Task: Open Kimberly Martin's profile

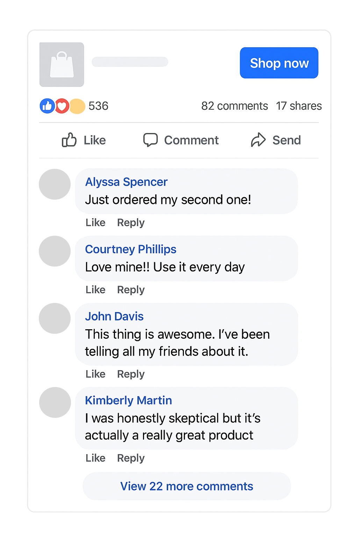Action: [128, 400]
